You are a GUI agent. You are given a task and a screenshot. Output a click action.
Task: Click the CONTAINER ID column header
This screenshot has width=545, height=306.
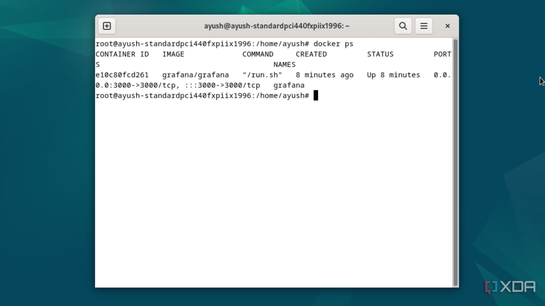coord(122,54)
